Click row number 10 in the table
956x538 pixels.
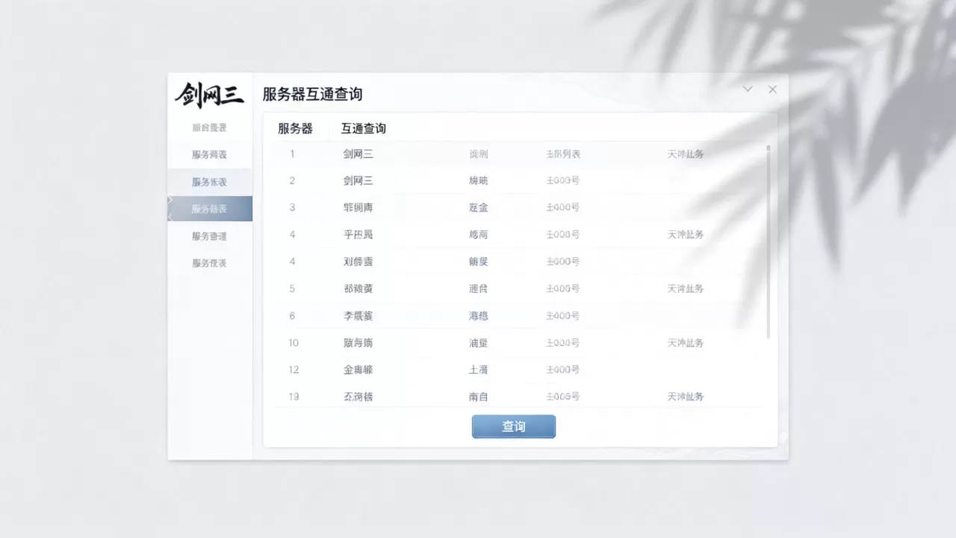coord(294,342)
